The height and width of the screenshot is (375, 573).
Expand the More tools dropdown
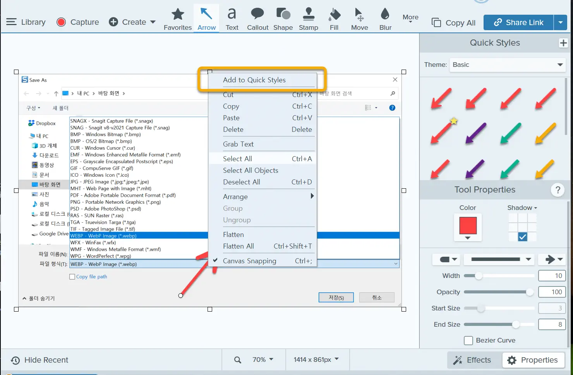[410, 18]
